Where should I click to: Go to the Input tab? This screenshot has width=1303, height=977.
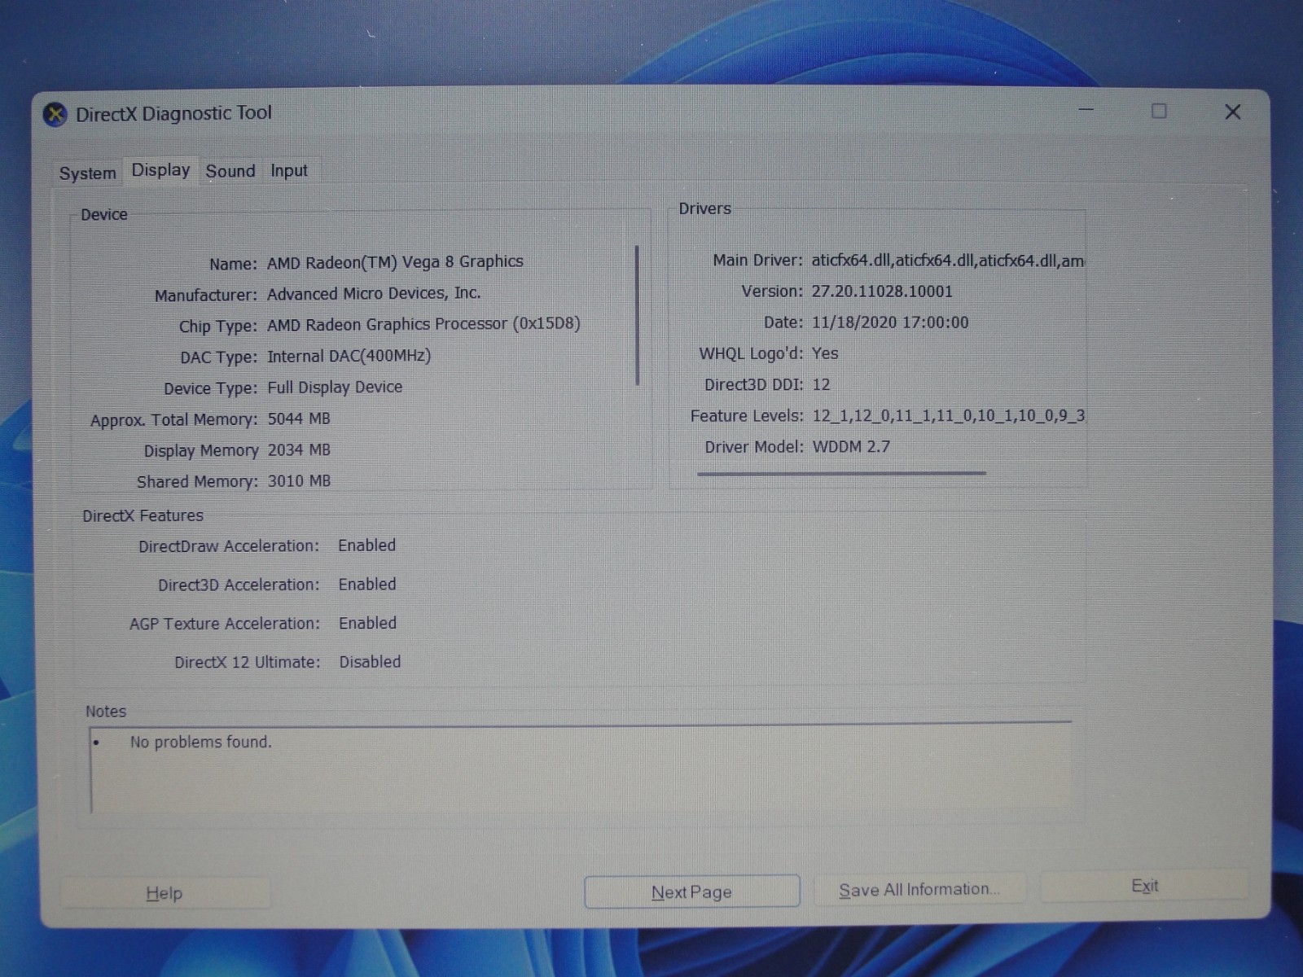[x=289, y=171]
